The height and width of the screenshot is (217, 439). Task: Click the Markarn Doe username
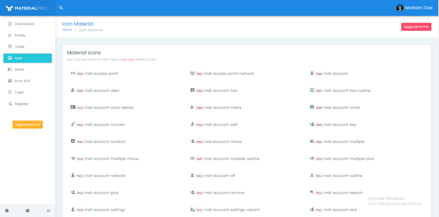tap(418, 8)
